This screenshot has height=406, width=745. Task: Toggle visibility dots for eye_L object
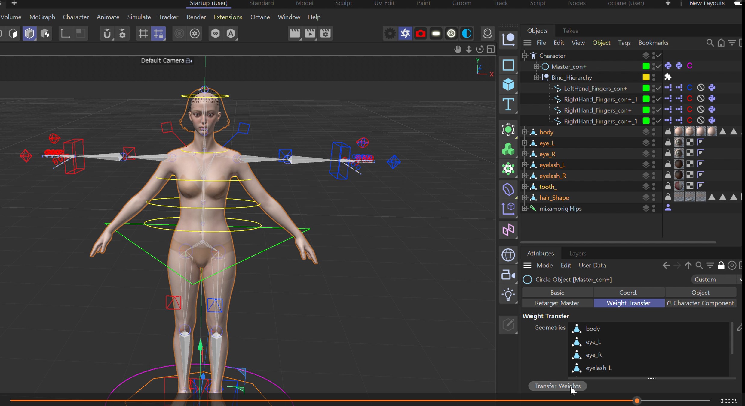pos(654,143)
